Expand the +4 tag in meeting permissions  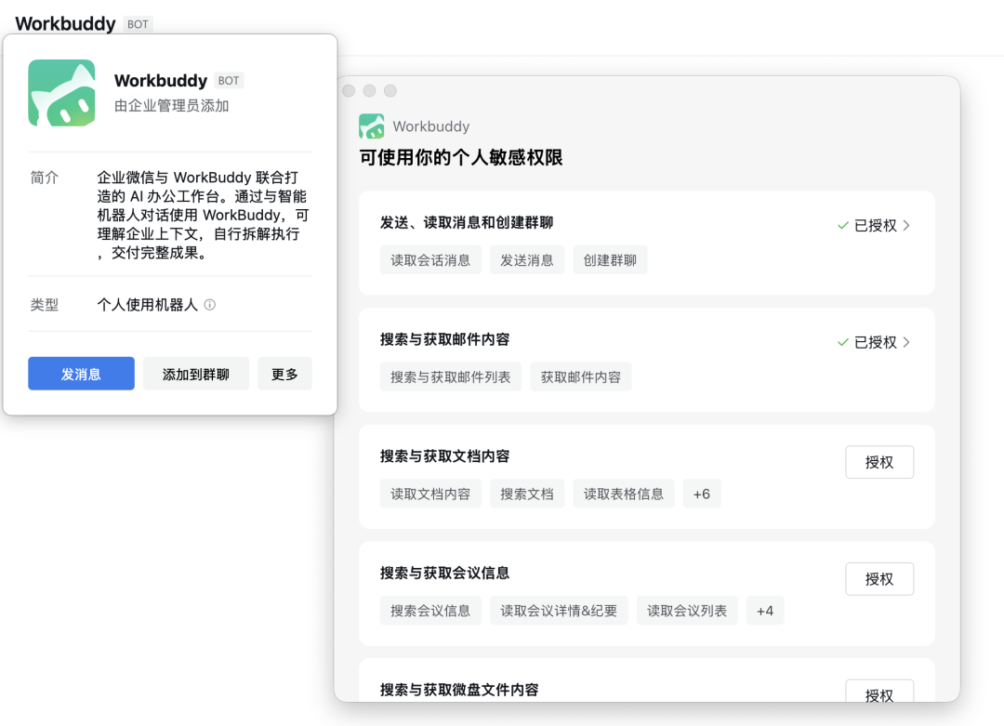765,611
